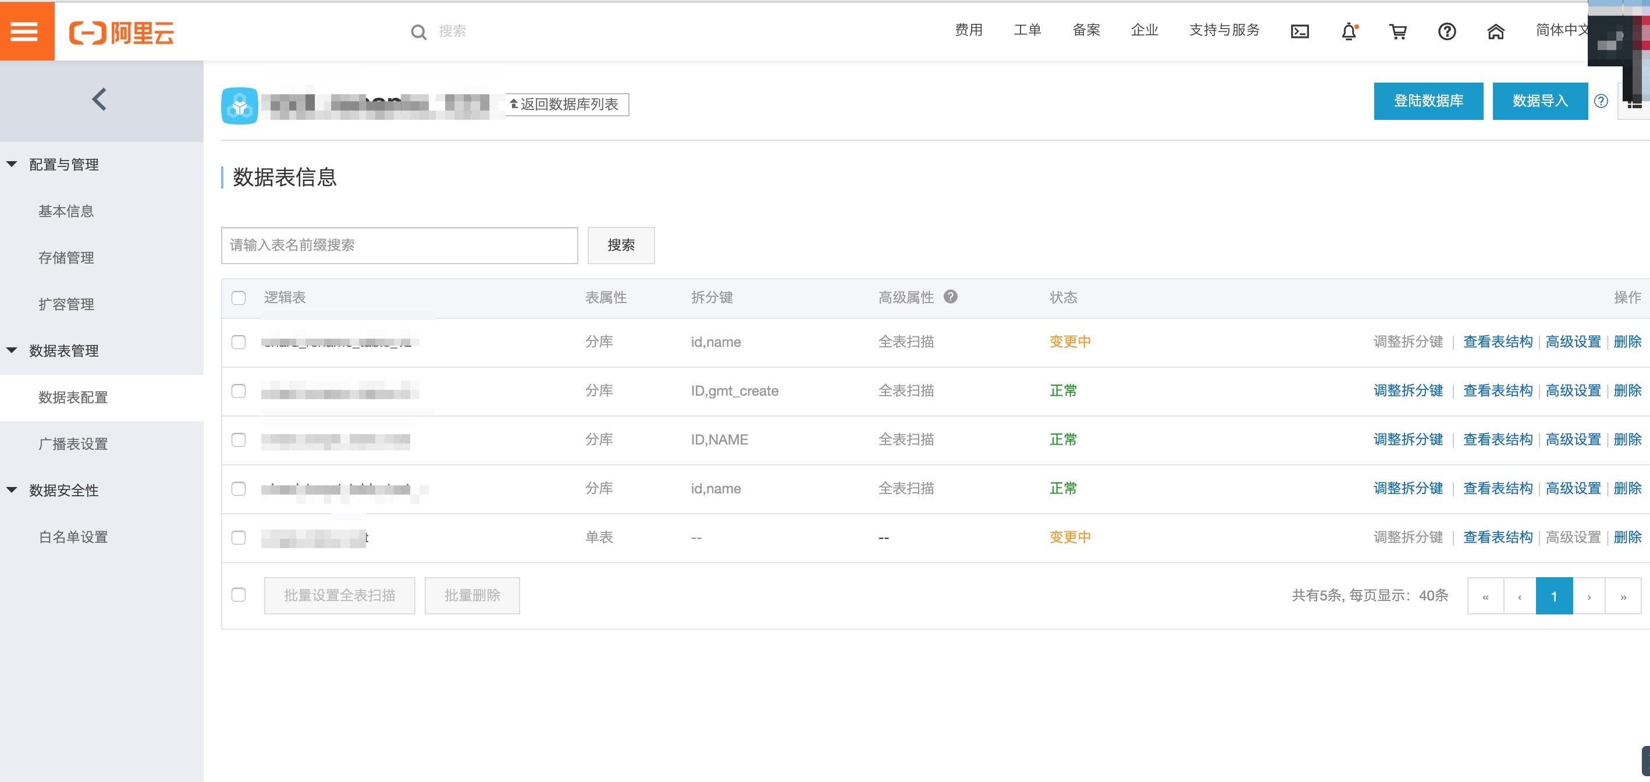The height and width of the screenshot is (782, 1650).
Task: Click 调整拆分键 for ID,NAME row
Action: click(1408, 439)
